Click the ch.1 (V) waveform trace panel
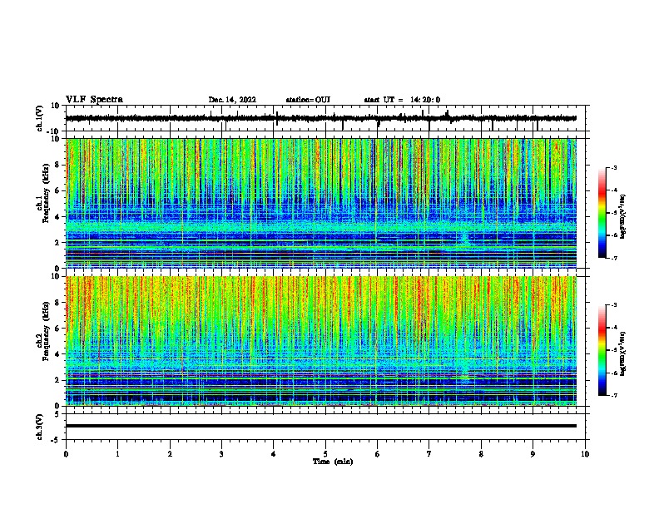Image resolution: width=659 pixels, height=509 pixels. click(327, 118)
